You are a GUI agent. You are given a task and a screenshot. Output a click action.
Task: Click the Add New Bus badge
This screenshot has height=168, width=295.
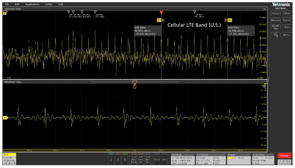148,159
